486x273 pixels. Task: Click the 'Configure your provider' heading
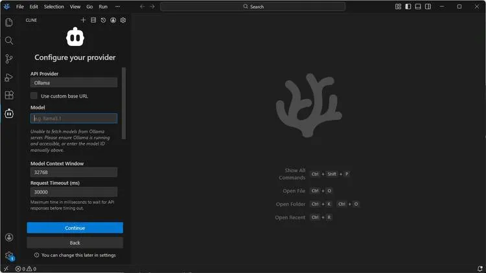point(75,58)
